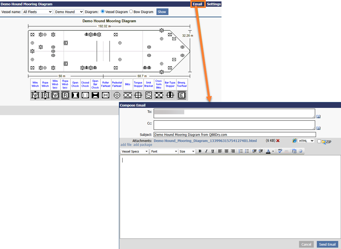The height and width of the screenshot is (249, 341).
Task: Center align the email text
Action: point(226,151)
